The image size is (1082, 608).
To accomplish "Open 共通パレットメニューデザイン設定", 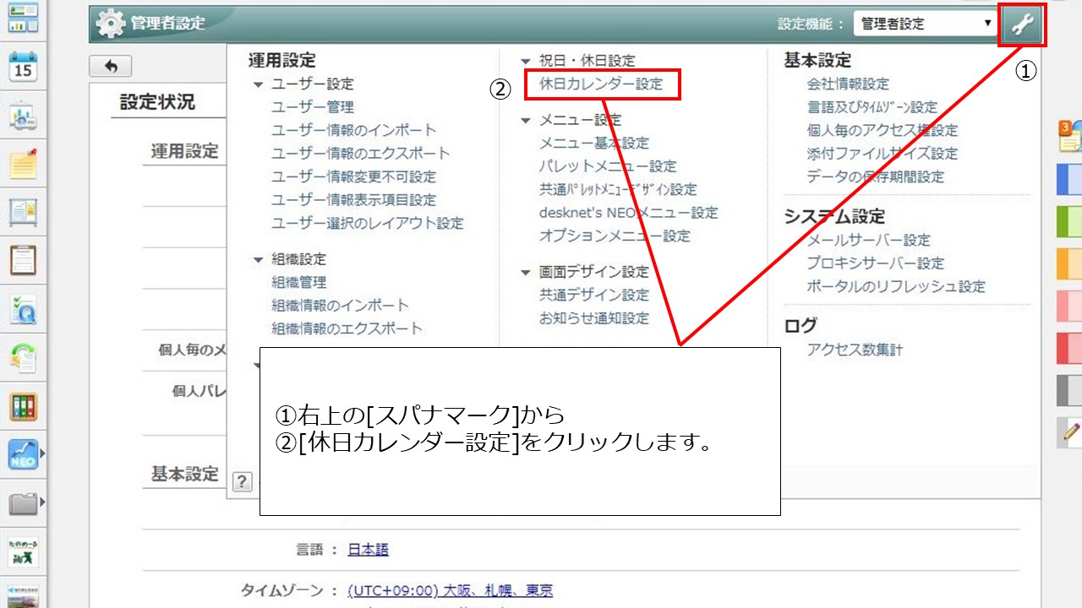I will tap(618, 190).
